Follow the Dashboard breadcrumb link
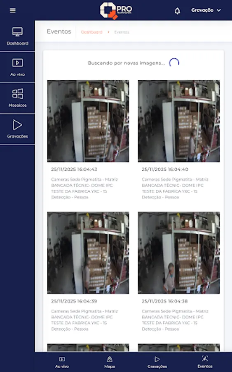Screen dimensions: 232x372 pyautogui.click(x=91, y=32)
